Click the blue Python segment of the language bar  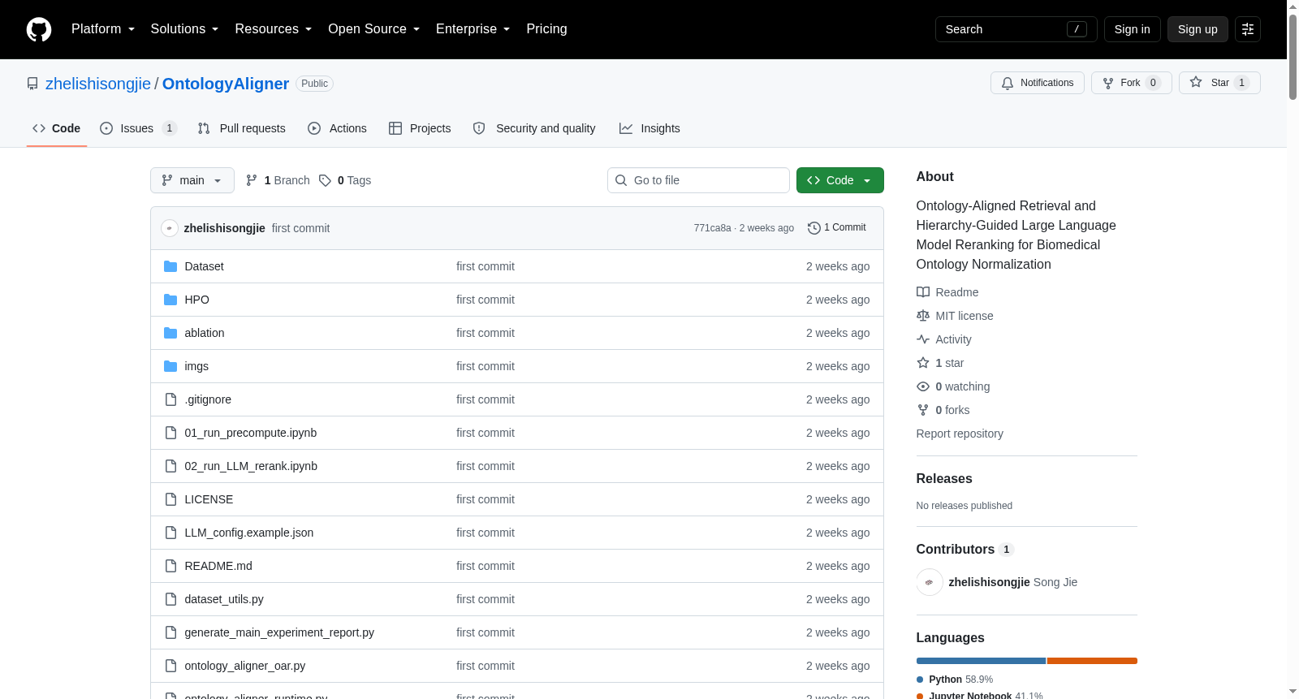tap(981, 661)
